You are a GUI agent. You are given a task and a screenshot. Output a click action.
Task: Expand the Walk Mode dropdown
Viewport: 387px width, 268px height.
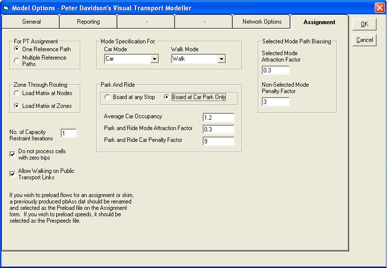[221, 59]
